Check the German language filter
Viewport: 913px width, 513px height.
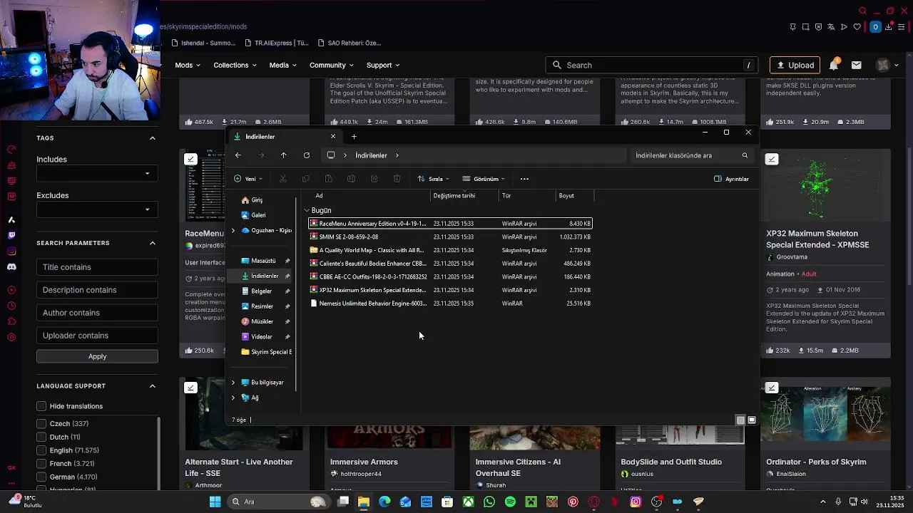(x=41, y=477)
